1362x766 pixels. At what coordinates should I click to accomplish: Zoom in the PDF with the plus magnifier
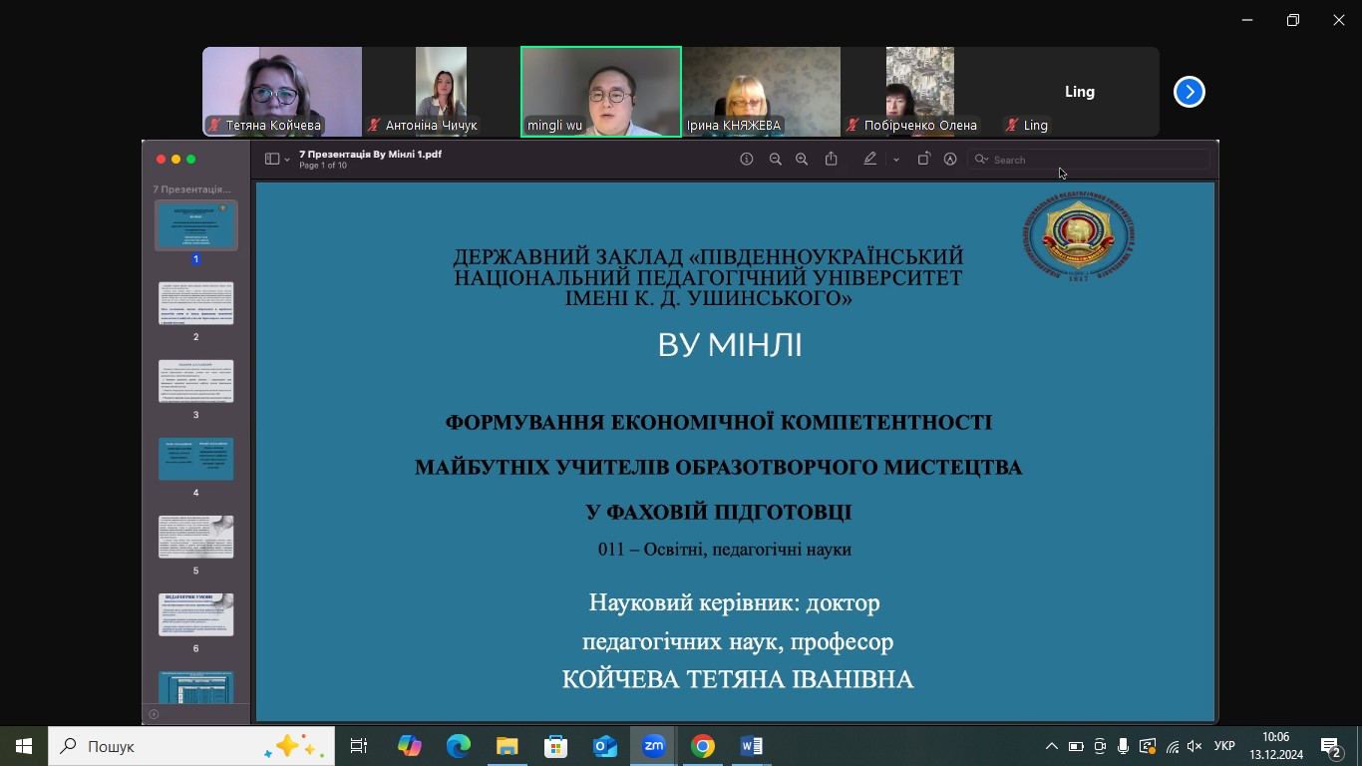coord(802,160)
